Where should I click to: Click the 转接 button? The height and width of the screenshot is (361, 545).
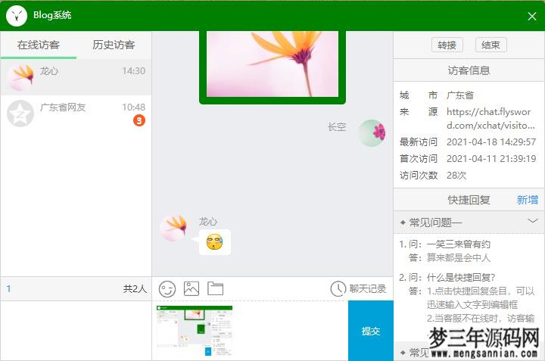coord(447,45)
